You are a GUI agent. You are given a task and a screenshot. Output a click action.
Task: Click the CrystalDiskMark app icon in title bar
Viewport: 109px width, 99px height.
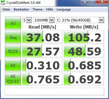[x=3, y=2]
